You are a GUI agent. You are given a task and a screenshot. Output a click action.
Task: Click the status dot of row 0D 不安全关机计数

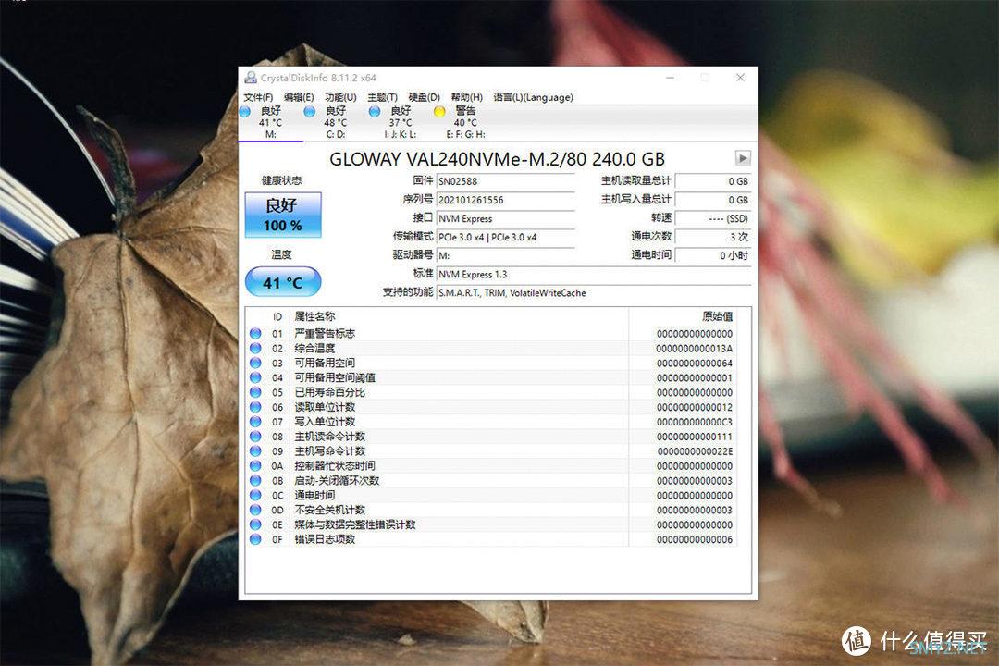255,510
